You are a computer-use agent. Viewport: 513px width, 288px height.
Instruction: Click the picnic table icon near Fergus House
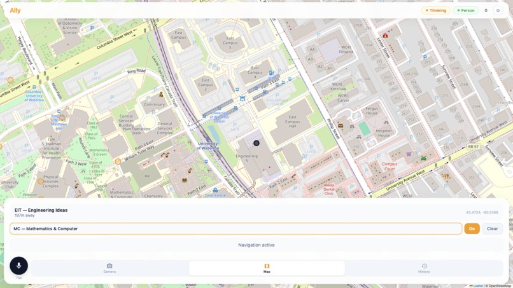[x=352, y=127]
